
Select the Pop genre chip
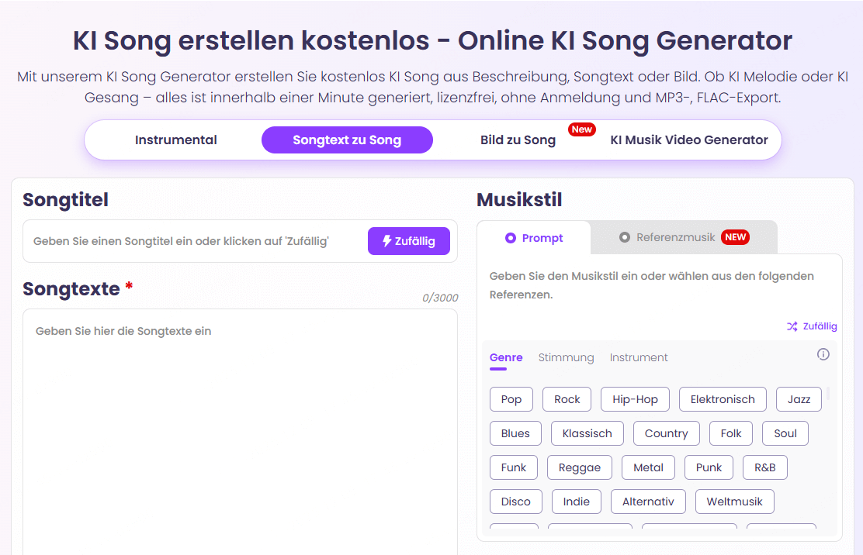[x=511, y=399]
